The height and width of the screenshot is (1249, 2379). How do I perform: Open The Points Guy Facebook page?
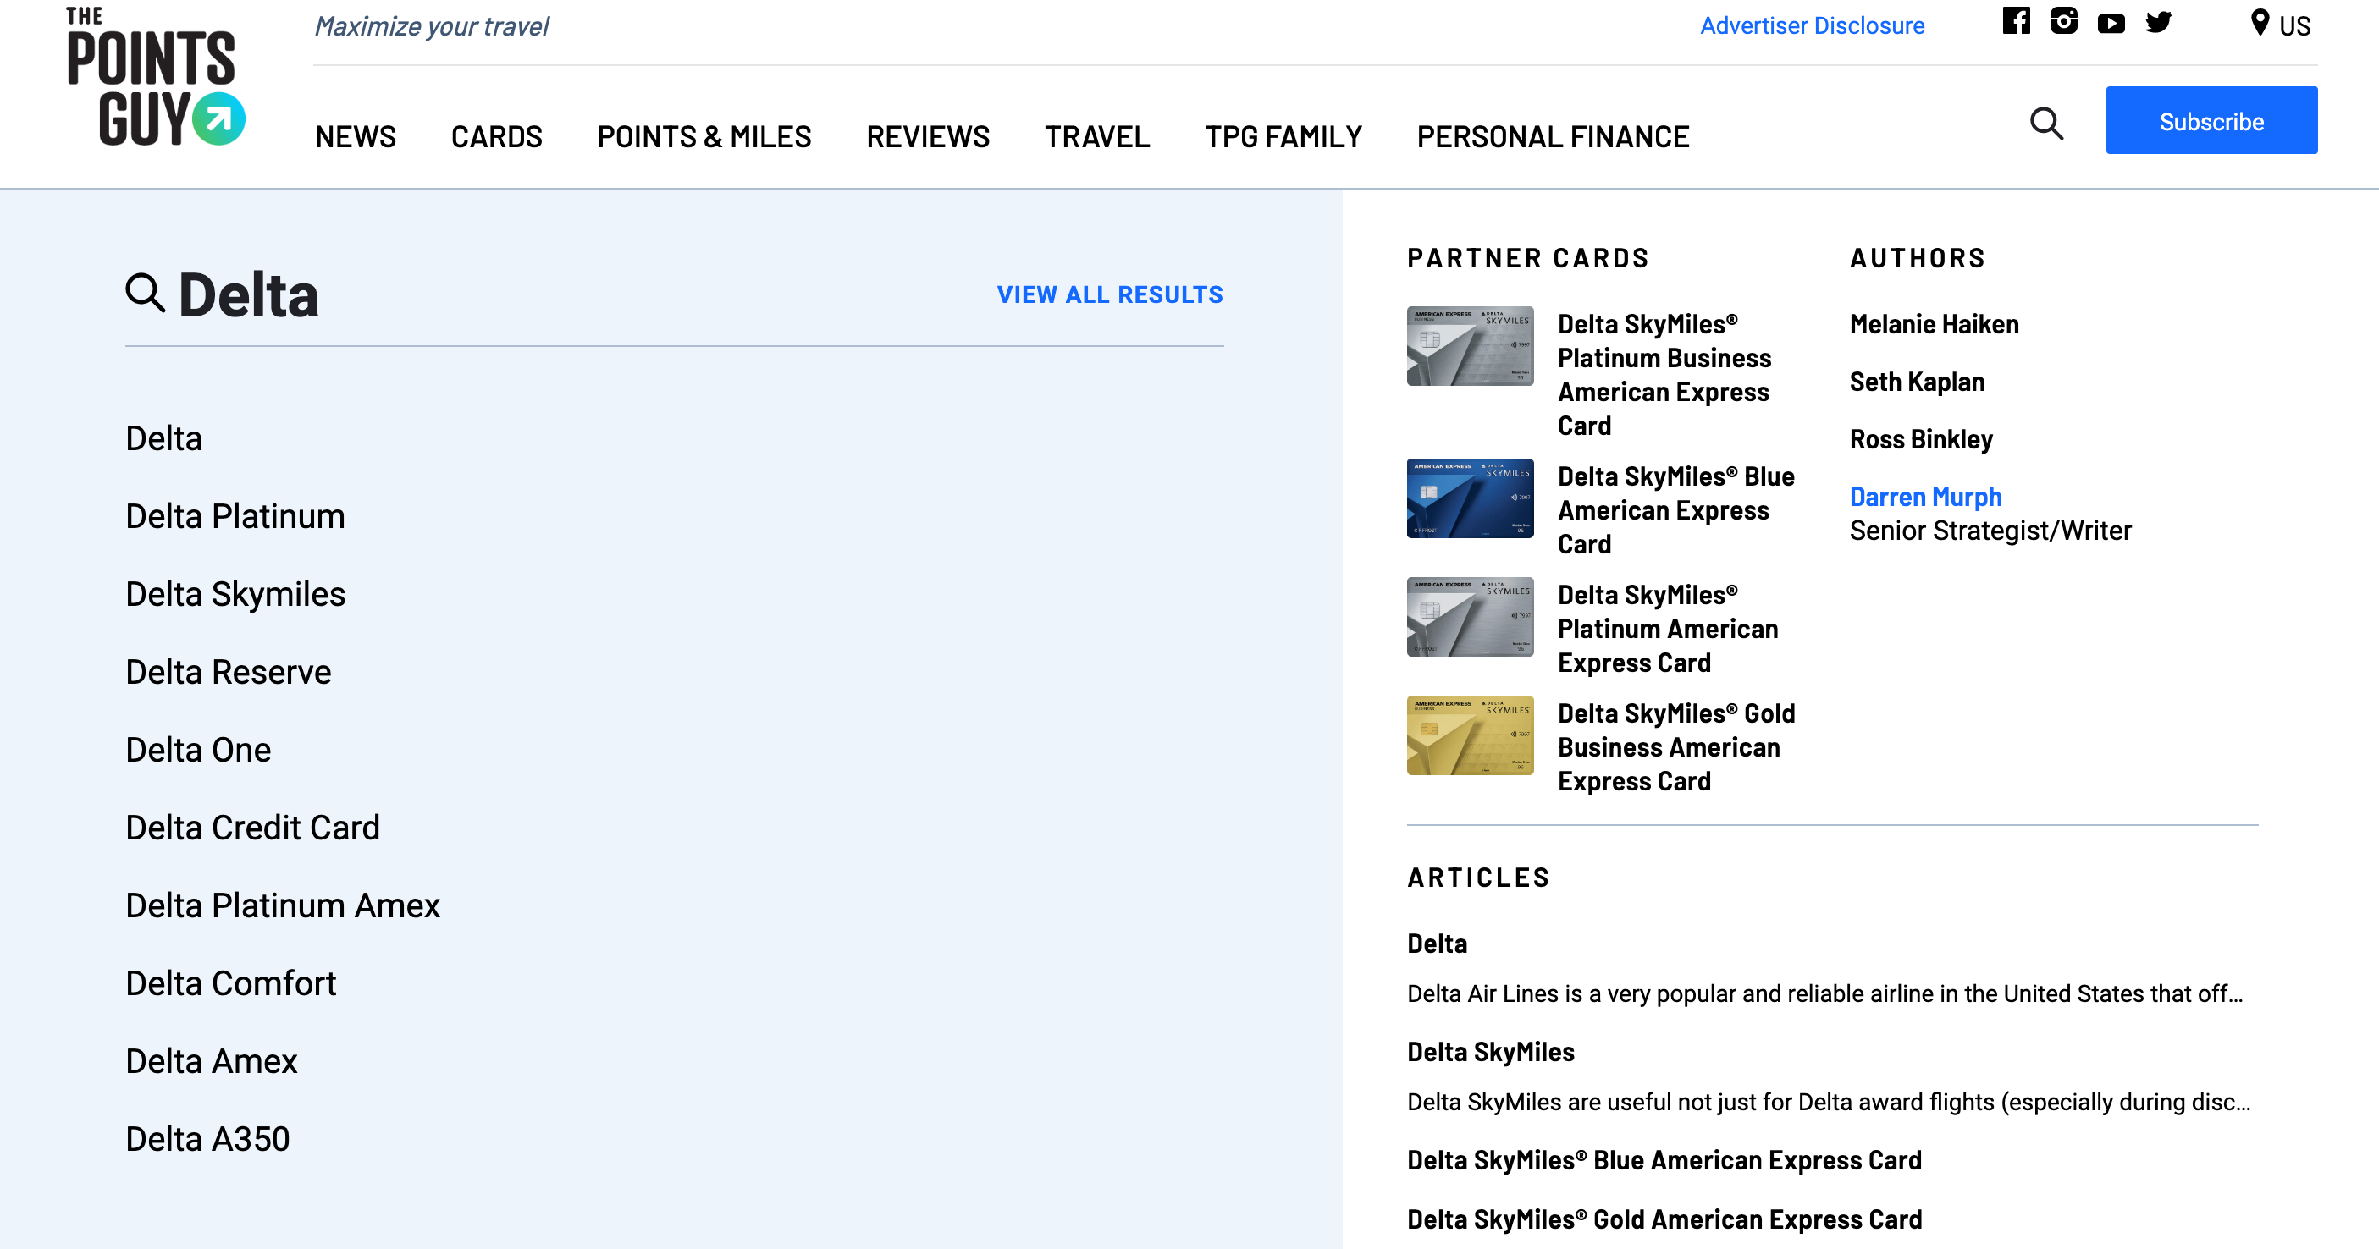pos(2016,21)
